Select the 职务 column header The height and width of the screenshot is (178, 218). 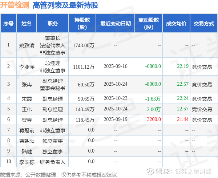click(53, 23)
